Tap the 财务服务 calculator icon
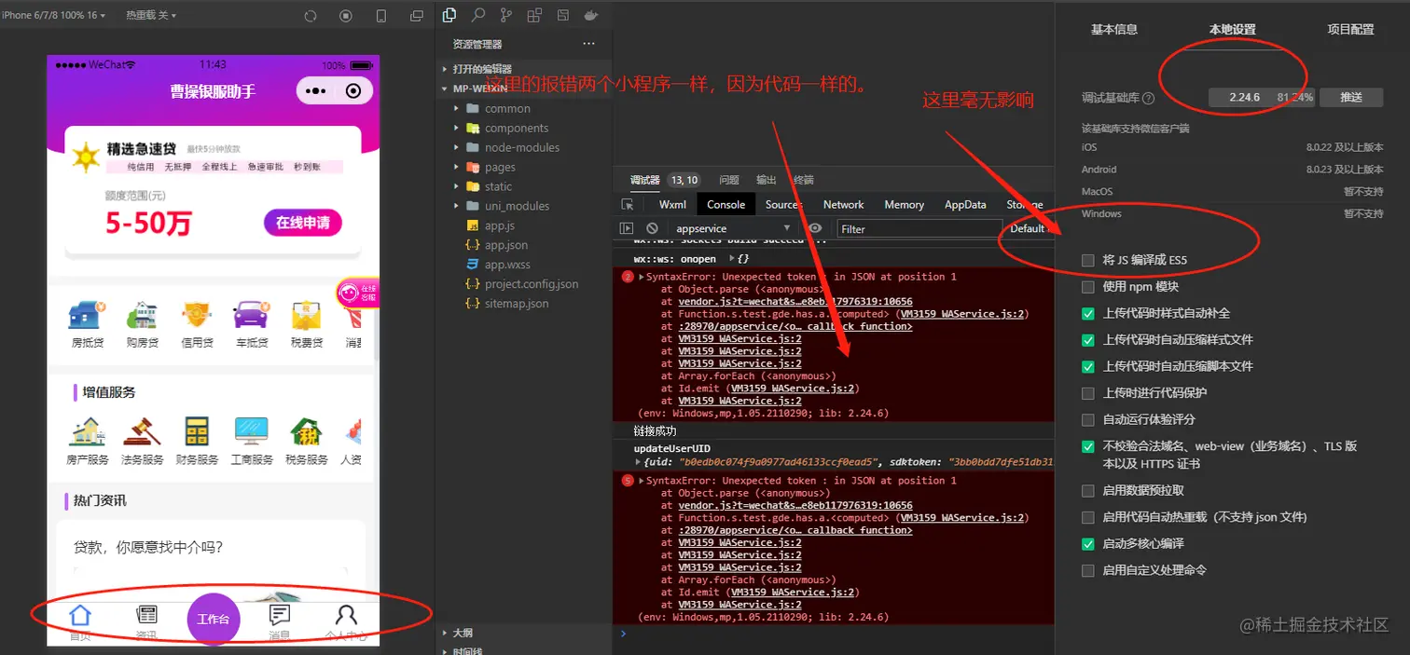 pyautogui.click(x=197, y=431)
